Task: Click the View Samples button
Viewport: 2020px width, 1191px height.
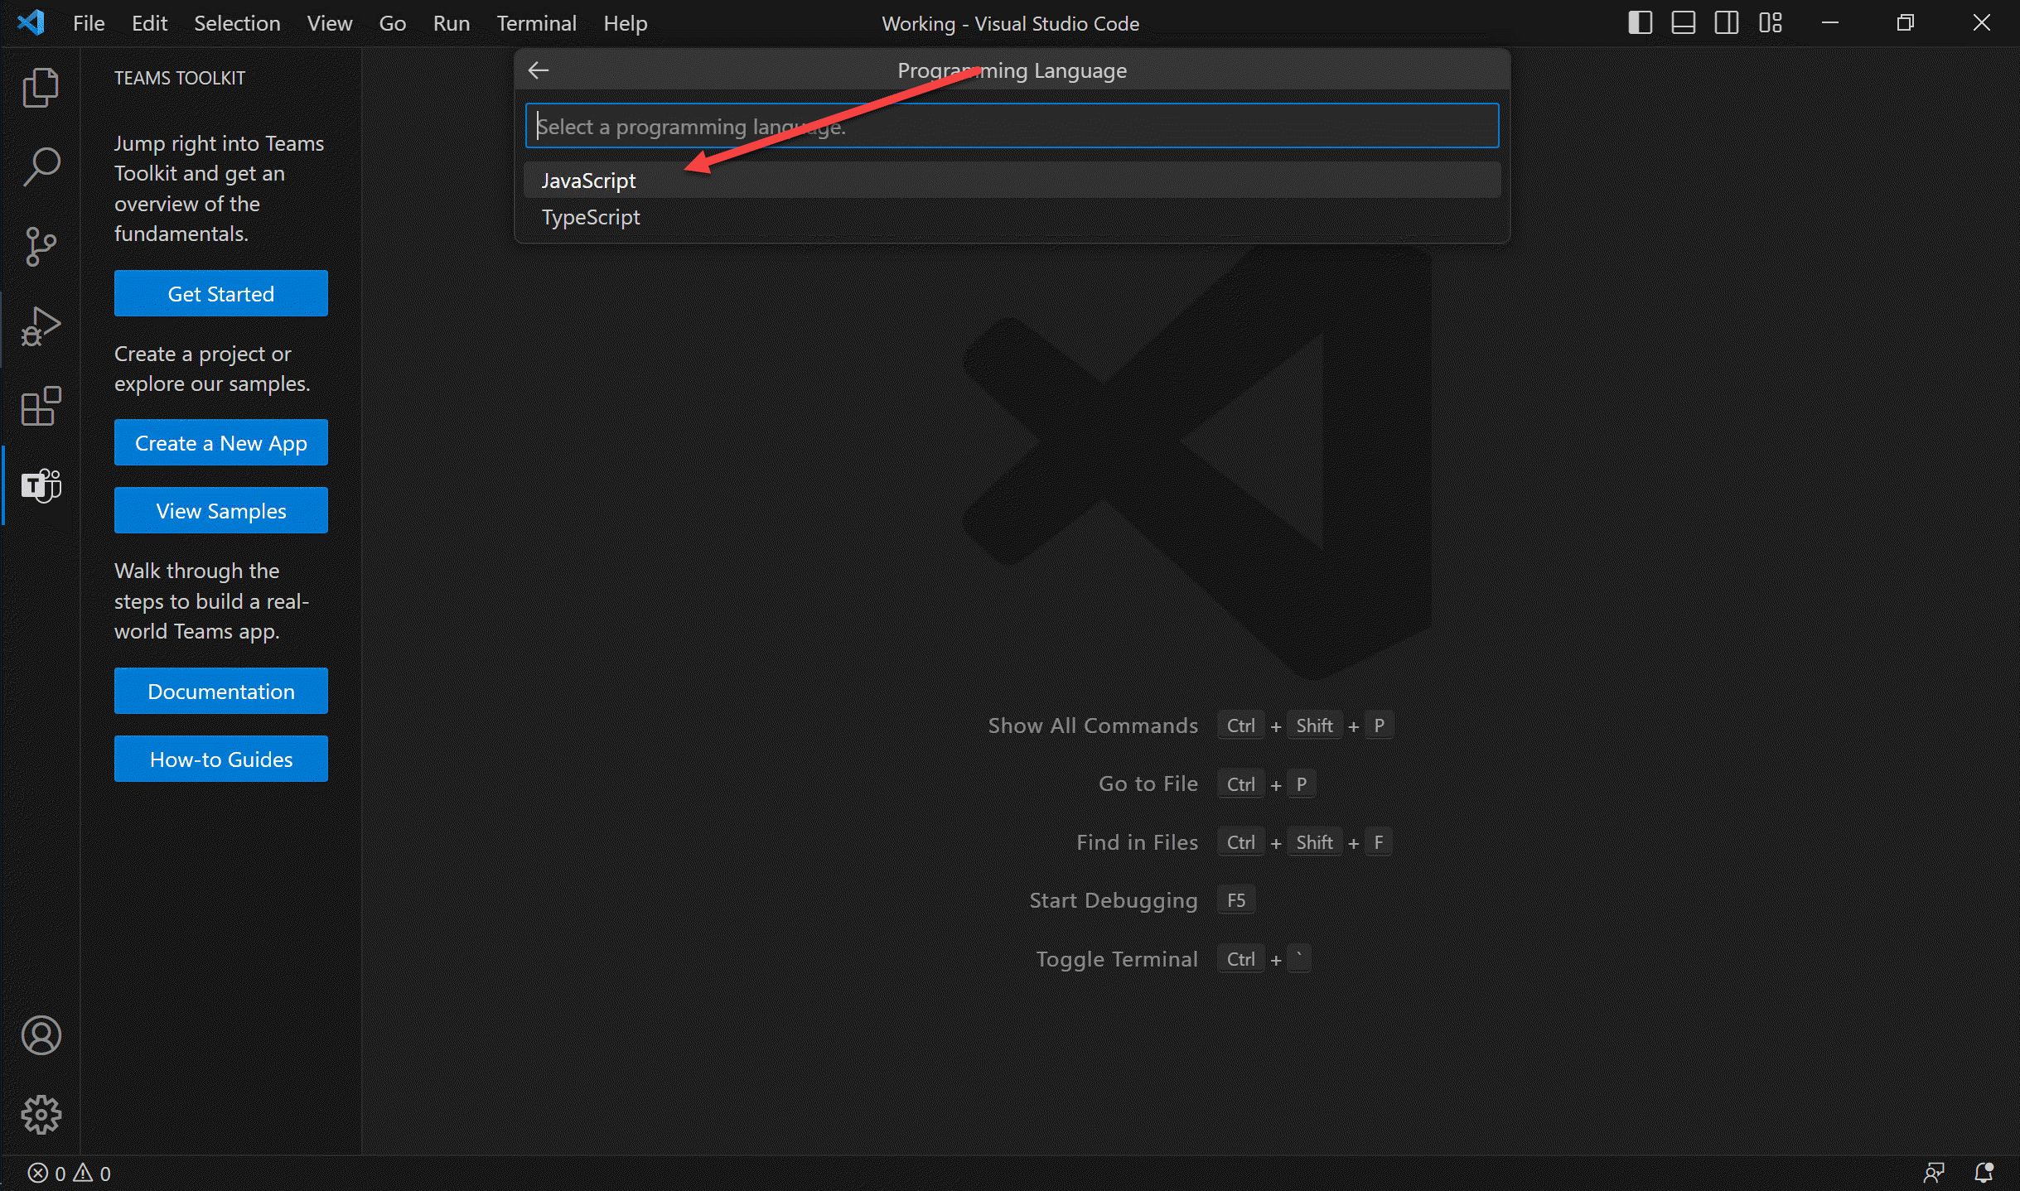Action: [x=221, y=510]
